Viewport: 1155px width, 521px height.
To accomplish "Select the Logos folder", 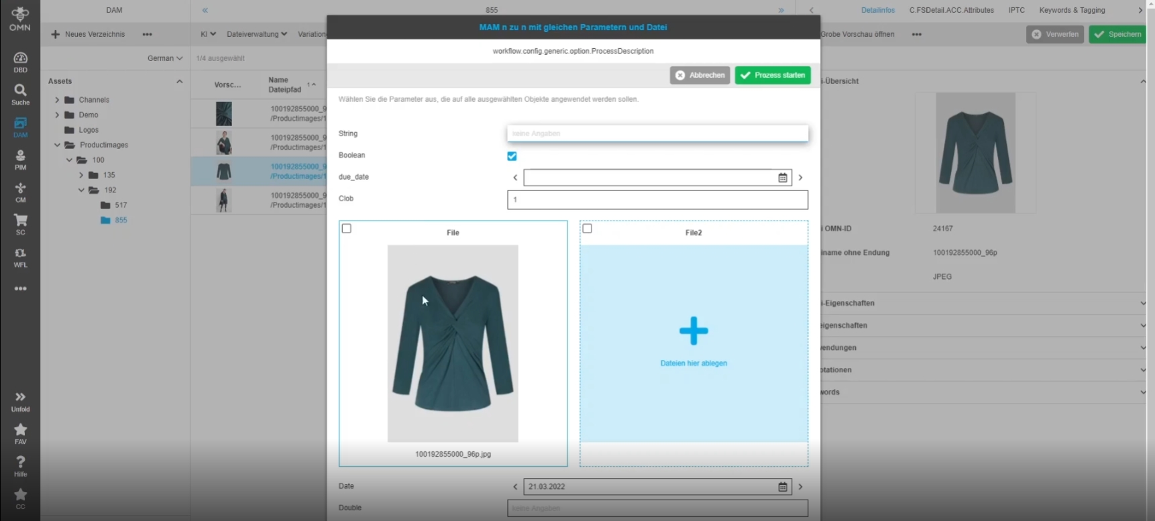I will [x=81, y=130].
